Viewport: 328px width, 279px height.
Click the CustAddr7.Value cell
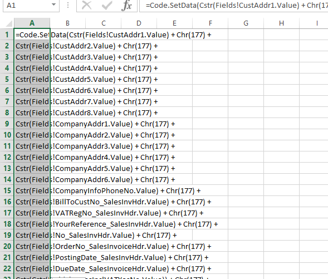(32, 101)
